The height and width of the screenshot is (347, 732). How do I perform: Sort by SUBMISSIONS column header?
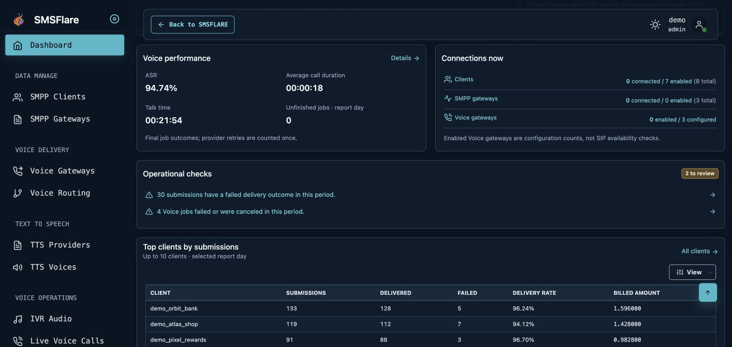306,293
